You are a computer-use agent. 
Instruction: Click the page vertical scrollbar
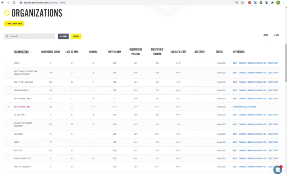point(286,63)
